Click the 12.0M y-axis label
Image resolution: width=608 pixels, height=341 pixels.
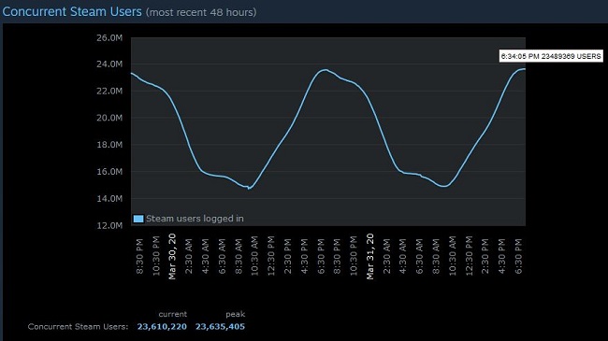point(109,225)
